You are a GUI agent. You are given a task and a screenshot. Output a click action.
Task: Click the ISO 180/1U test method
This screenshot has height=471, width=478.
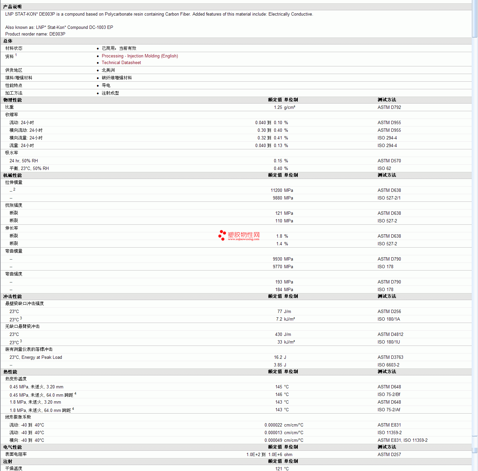(x=389, y=342)
